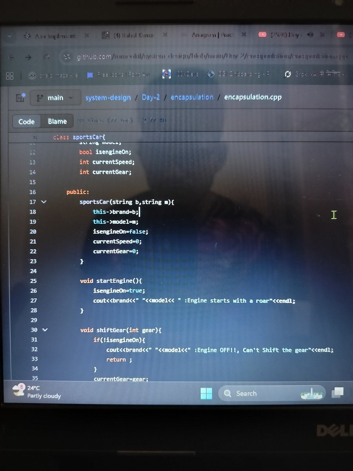The image size is (353, 471).
Task: Click 'if(!isengineOn){' code line
Action: (119, 340)
